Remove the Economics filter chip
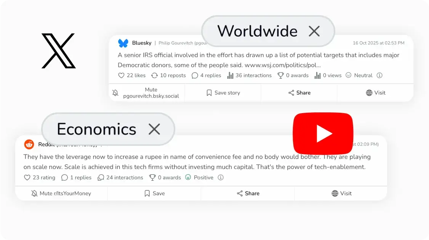This screenshot has height=240, width=429. pyautogui.click(x=154, y=129)
